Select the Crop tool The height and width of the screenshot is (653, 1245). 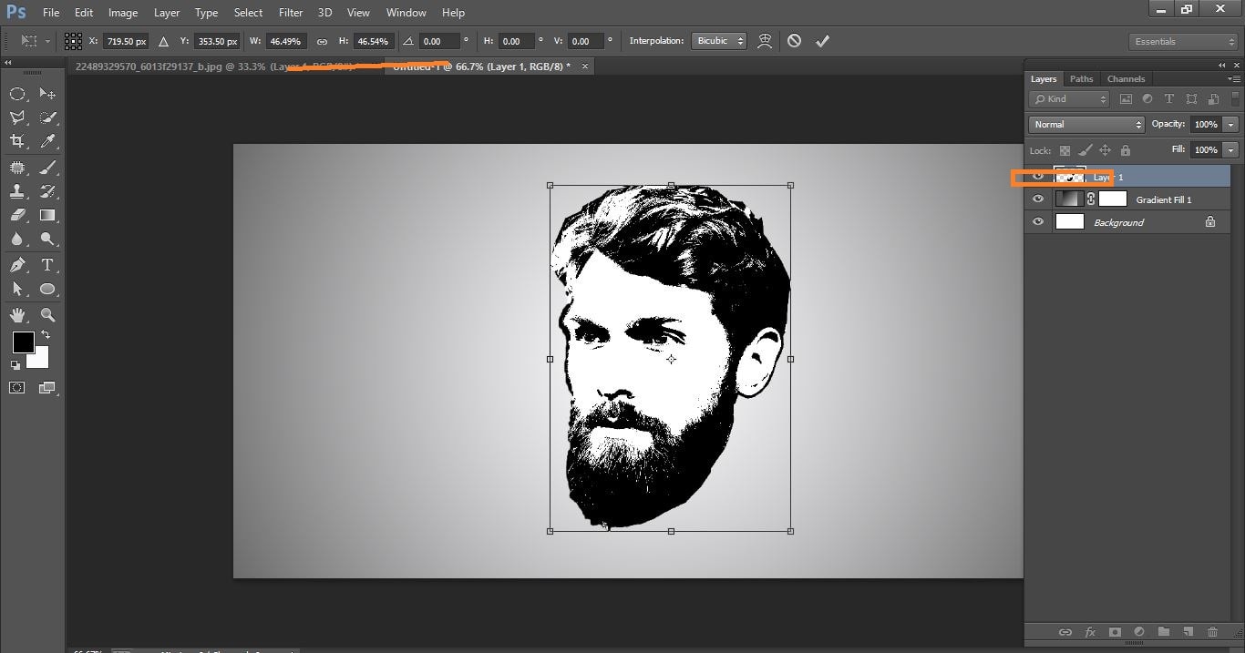click(18, 141)
